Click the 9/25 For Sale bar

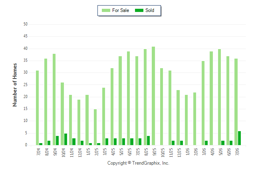pos(153,96)
